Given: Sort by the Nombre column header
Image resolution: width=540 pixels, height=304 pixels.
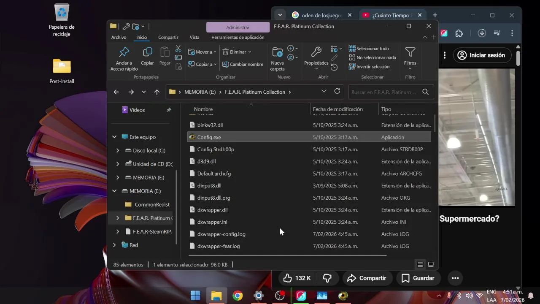Looking at the screenshot, I should (249, 109).
